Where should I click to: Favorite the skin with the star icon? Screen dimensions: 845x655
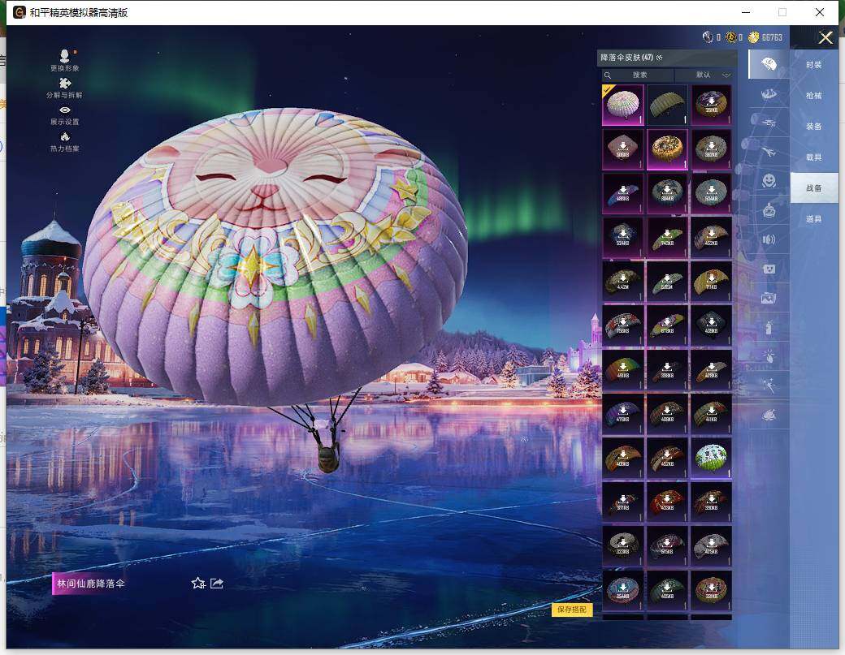point(197,583)
